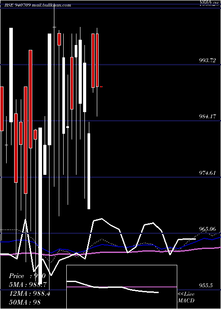Click the Price readout text

pyautogui.click(x=27, y=276)
